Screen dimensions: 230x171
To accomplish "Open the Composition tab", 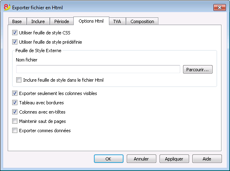I will 142,21.
